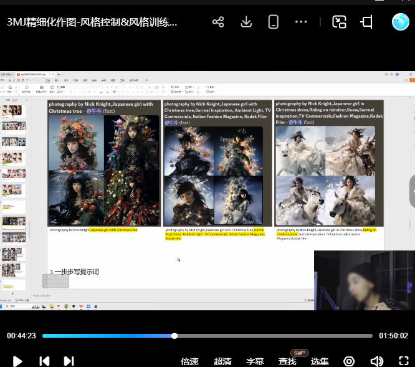The height and width of the screenshot is (367, 415).
Task: Click the crop/rotate screen icon
Action: (366, 22)
